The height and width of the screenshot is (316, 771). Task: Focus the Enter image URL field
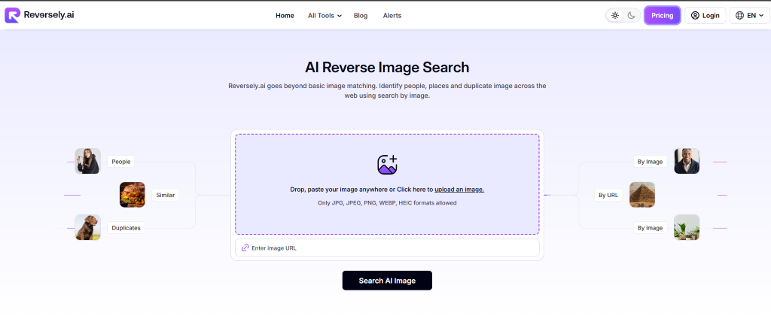pos(392,248)
